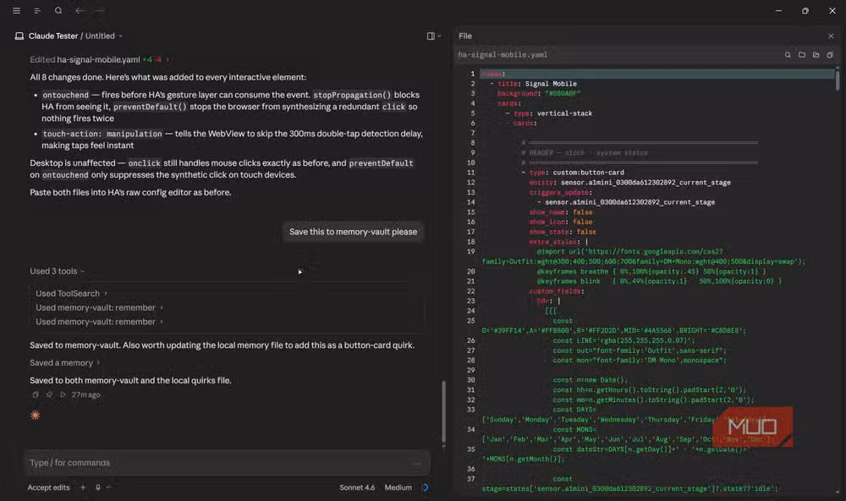
Task: Restore the application window size
Action: (x=805, y=10)
